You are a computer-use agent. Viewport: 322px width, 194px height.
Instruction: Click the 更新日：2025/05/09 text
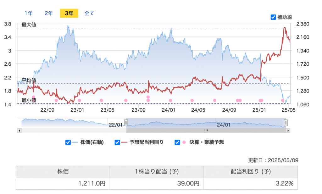click(273, 160)
